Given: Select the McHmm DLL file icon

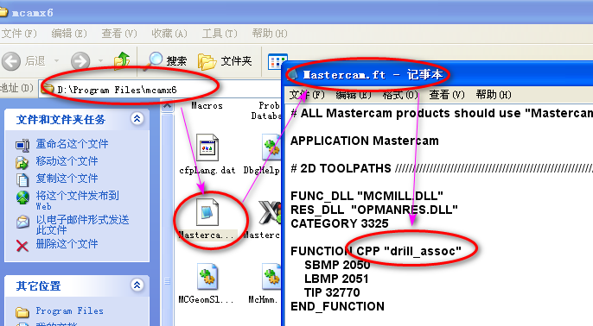Looking at the screenshot, I should (271, 277).
